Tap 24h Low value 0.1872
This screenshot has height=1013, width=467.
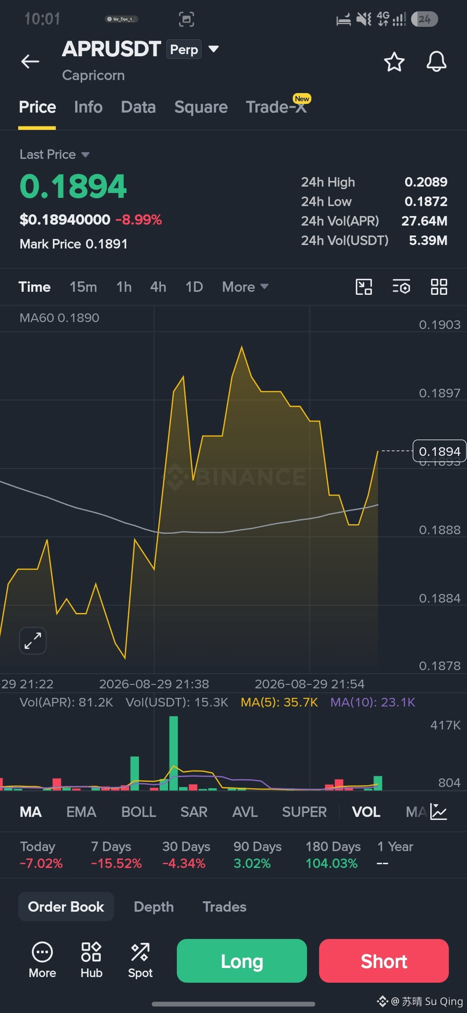coord(426,201)
